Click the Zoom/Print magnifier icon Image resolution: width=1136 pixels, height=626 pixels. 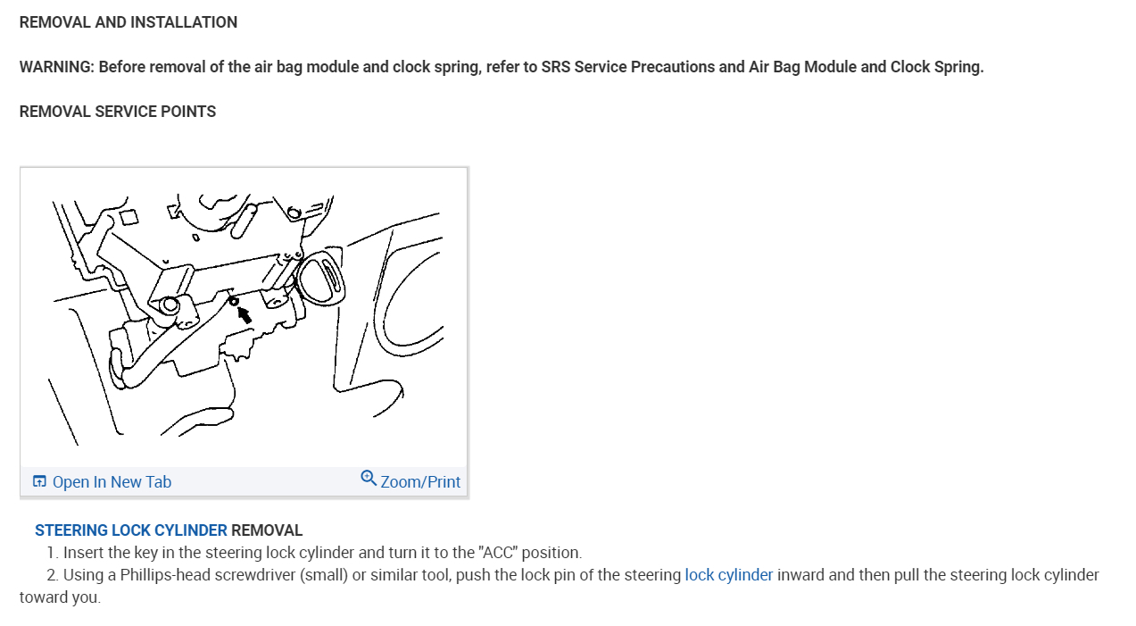(x=369, y=478)
